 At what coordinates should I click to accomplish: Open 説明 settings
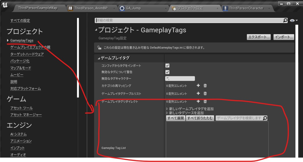point(14,82)
